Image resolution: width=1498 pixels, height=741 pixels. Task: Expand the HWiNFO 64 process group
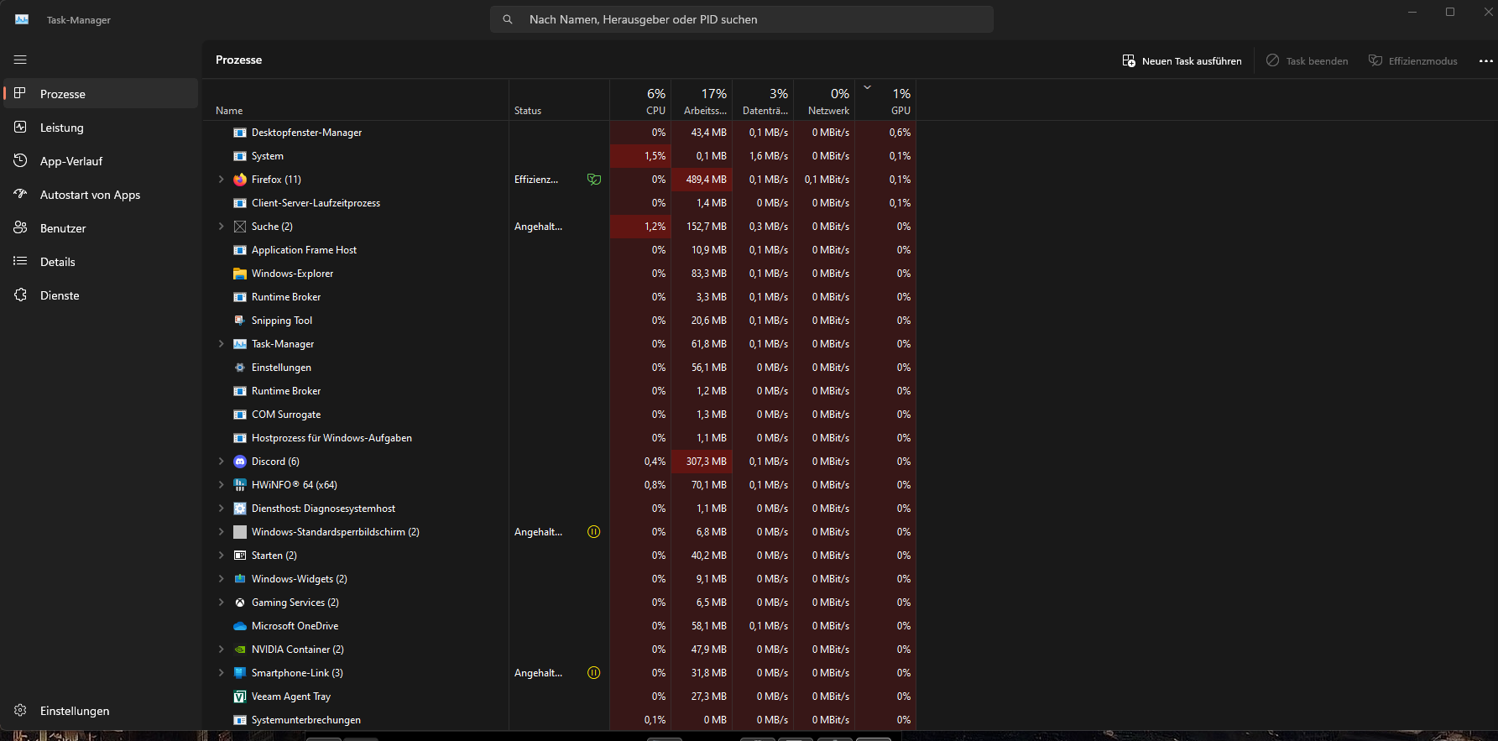[221, 485]
